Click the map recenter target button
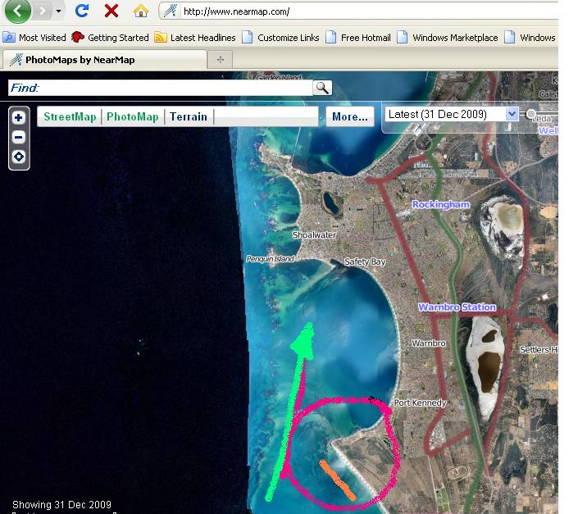This screenshot has height=514, width=578. point(19,157)
